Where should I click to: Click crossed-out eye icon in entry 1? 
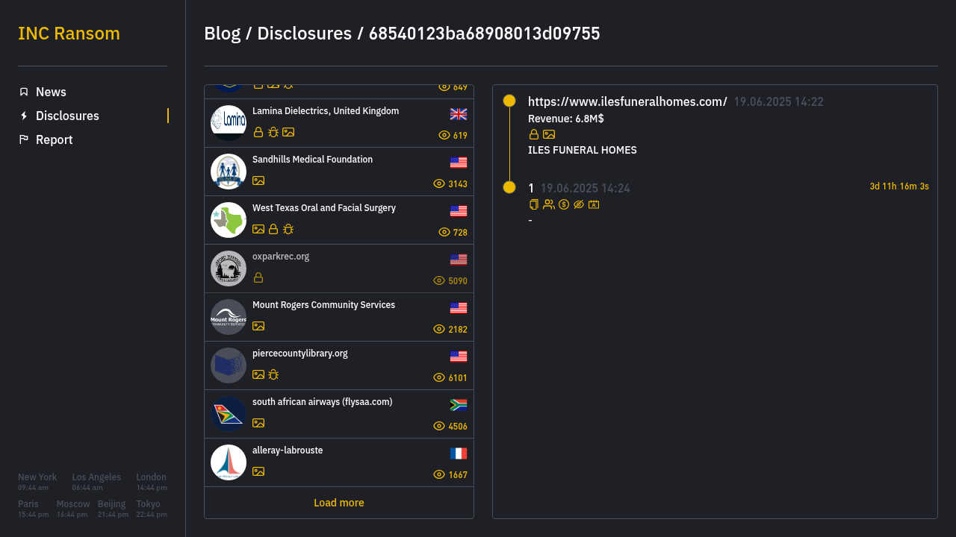point(579,204)
